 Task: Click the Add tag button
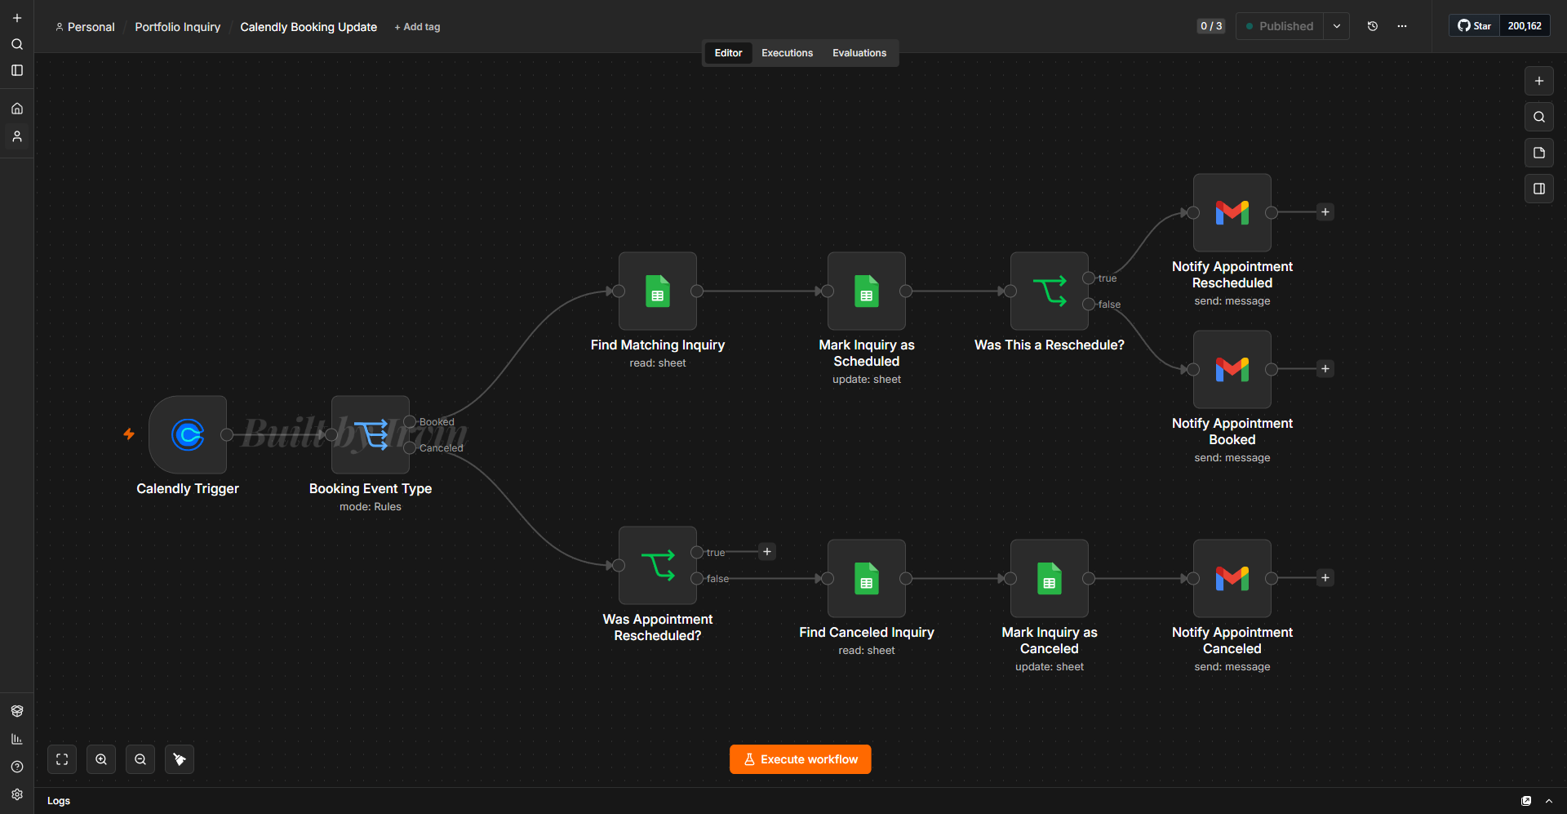(417, 27)
